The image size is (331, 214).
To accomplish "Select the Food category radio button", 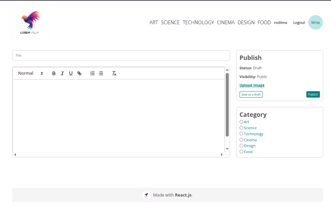I will (241, 152).
